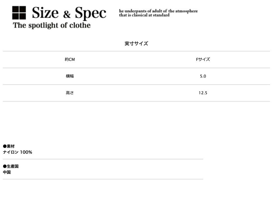
Task: Click the bullet before 素材
Action: [4, 146]
